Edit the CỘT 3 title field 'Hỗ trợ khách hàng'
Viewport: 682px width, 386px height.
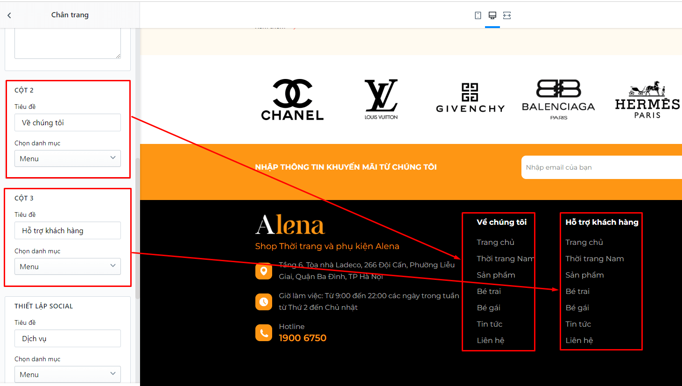coord(68,230)
